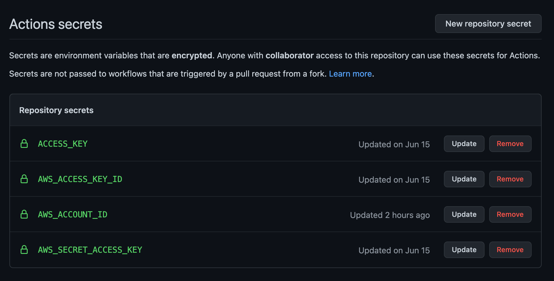This screenshot has height=281, width=554.
Task: Click the 'Updated 2 hours ago' timestamp
Action: [390, 215]
